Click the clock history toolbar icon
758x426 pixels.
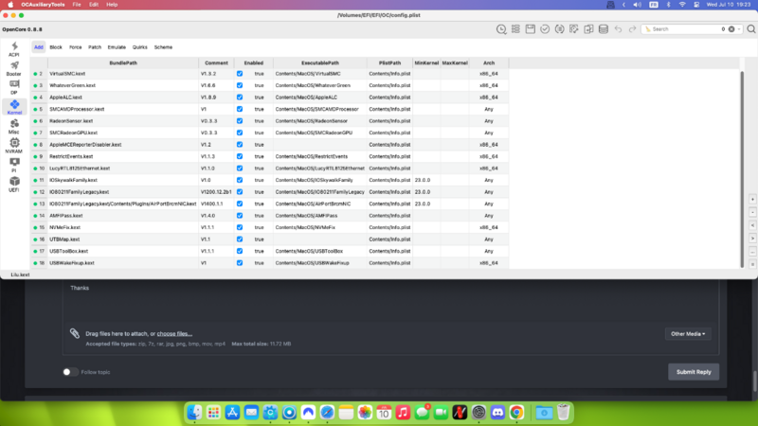pos(501,29)
